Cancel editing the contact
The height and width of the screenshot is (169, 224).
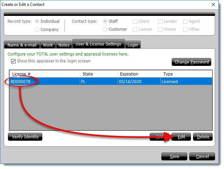[202, 157]
